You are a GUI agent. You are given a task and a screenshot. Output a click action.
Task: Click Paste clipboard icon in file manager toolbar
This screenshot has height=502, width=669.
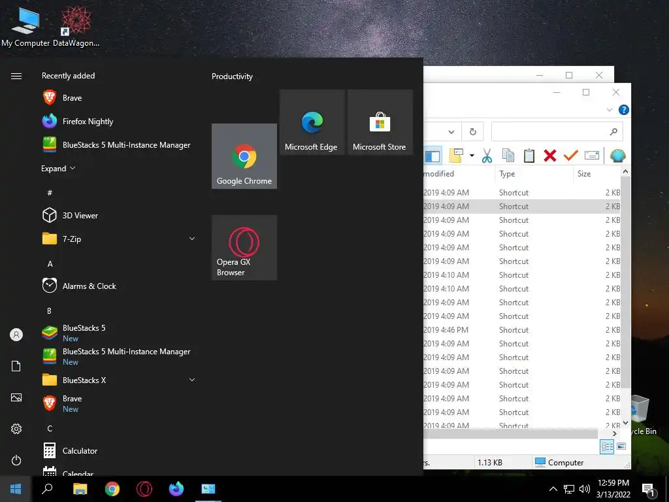point(529,156)
